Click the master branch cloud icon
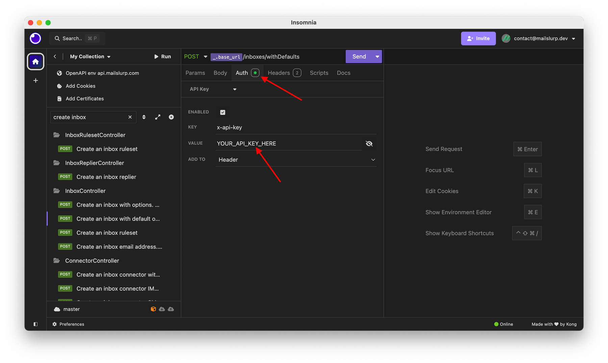This screenshot has height=363, width=608. [x=57, y=309]
